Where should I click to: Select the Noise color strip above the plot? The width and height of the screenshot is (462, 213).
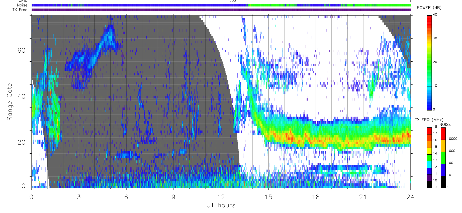pos(221,5)
